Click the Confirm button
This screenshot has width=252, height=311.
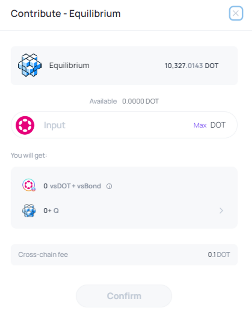coord(124,296)
